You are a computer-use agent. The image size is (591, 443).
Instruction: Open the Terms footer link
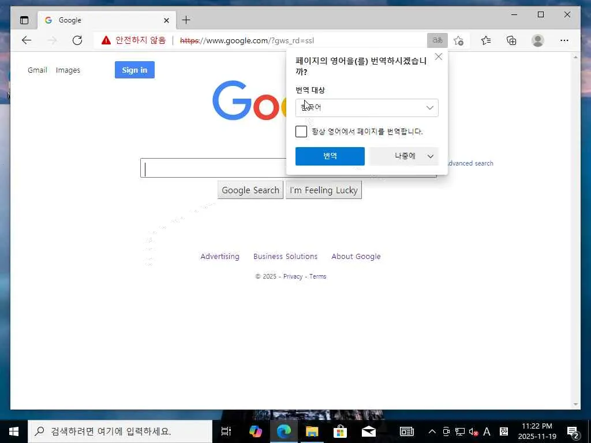[x=318, y=276]
